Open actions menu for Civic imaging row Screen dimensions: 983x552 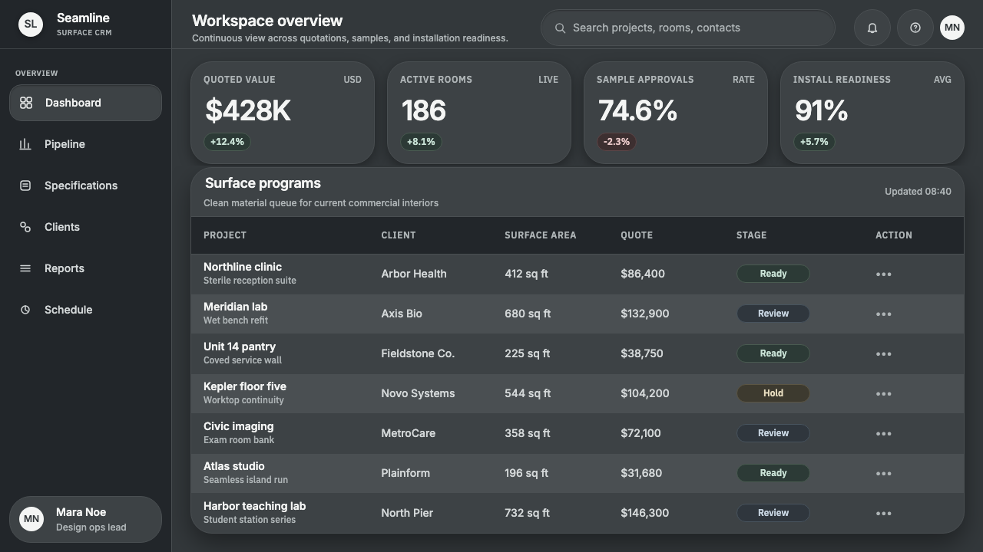[884, 434]
